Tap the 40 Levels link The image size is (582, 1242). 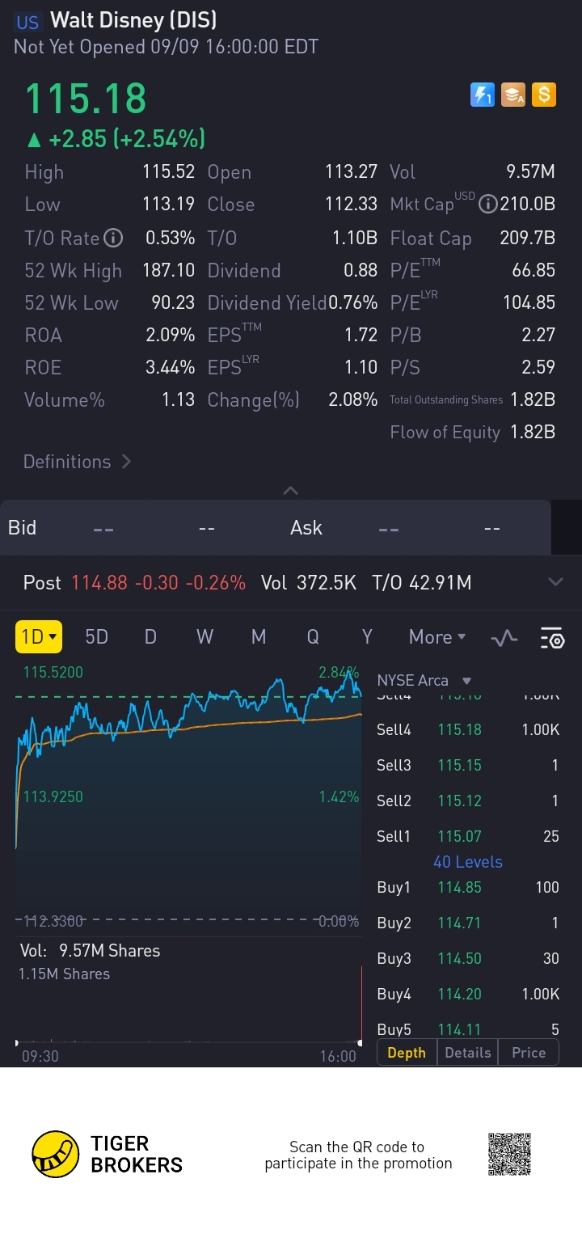tap(468, 862)
